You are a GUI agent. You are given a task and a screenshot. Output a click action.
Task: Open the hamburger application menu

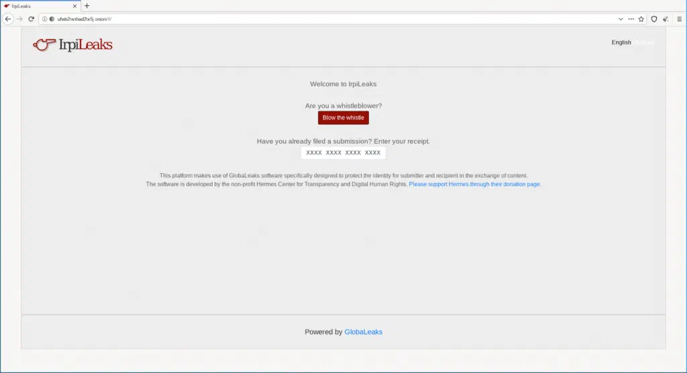679,19
